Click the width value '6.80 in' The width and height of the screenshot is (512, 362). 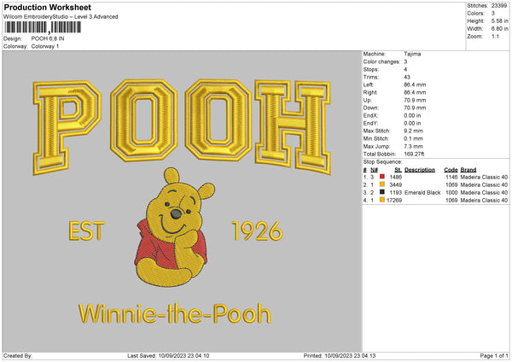tap(499, 29)
